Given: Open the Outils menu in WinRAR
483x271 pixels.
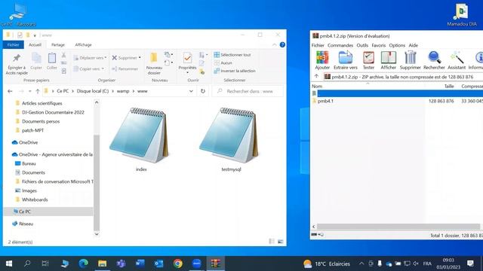Looking at the screenshot, I should pyautogui.click(x=362, y=45).
